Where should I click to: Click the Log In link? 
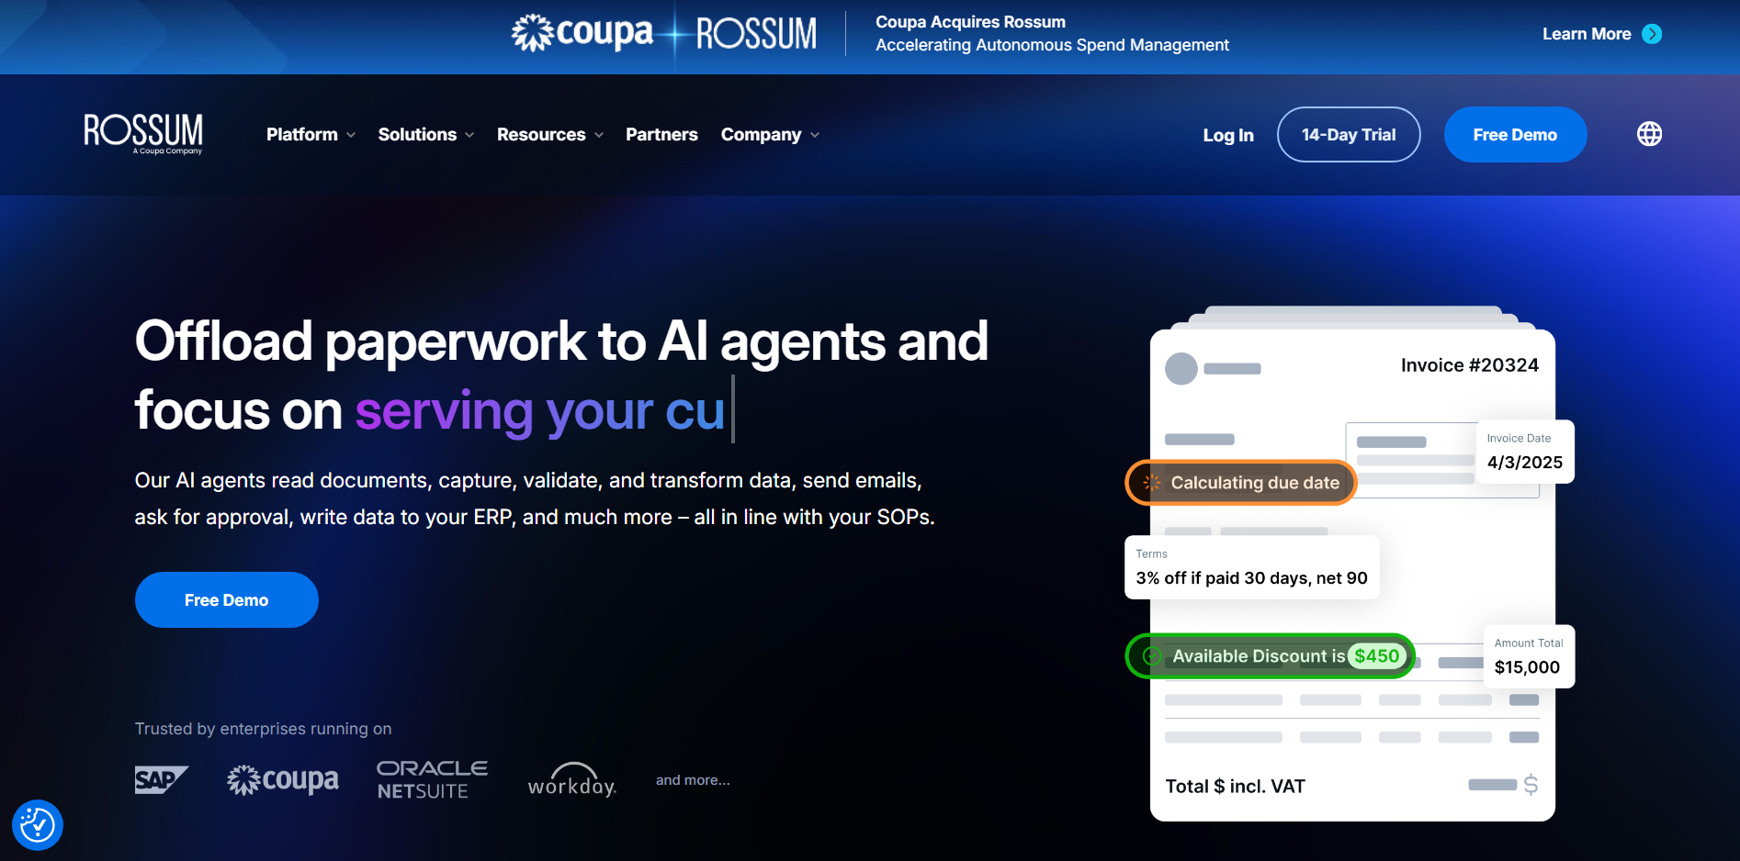pos(1228,135)
